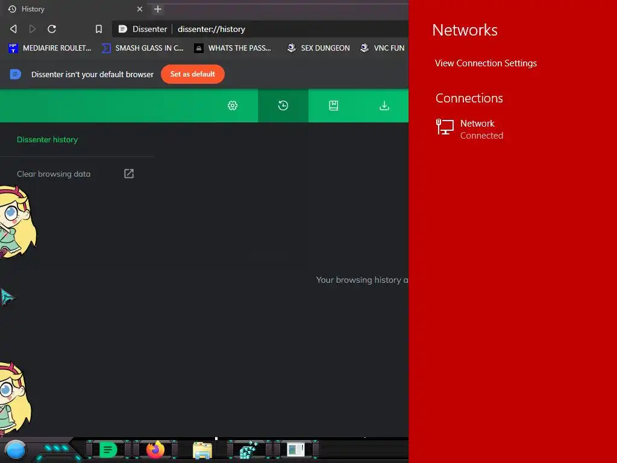Open bookmarks icon in the green toolbar

click(334, 106)
